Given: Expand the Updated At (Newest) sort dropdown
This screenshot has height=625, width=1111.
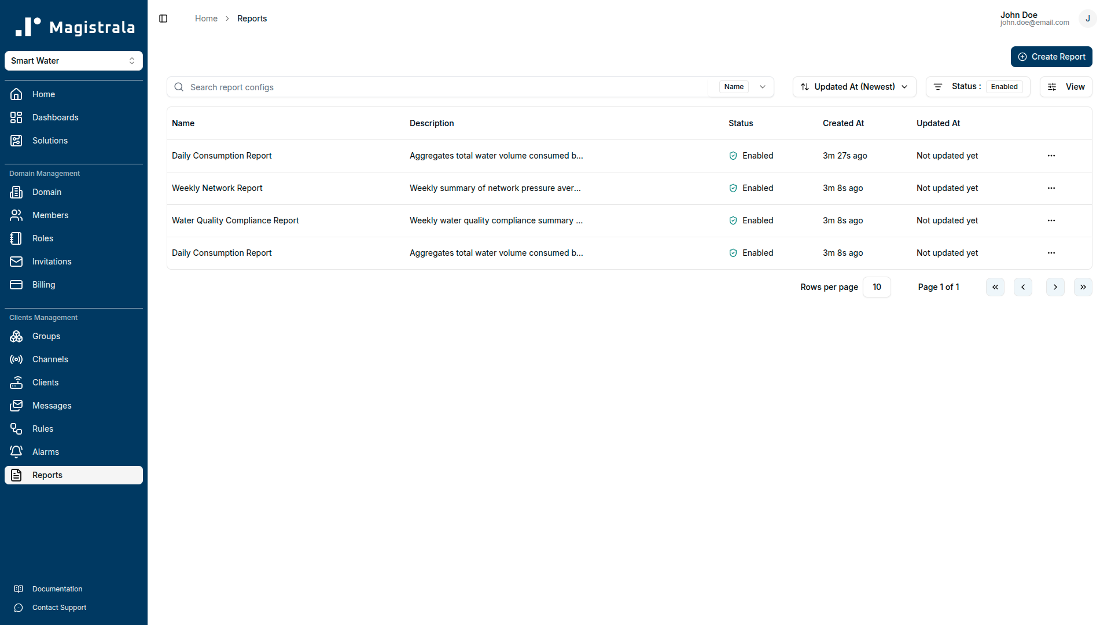Looking at the screenshot, I should click(854, 87).
